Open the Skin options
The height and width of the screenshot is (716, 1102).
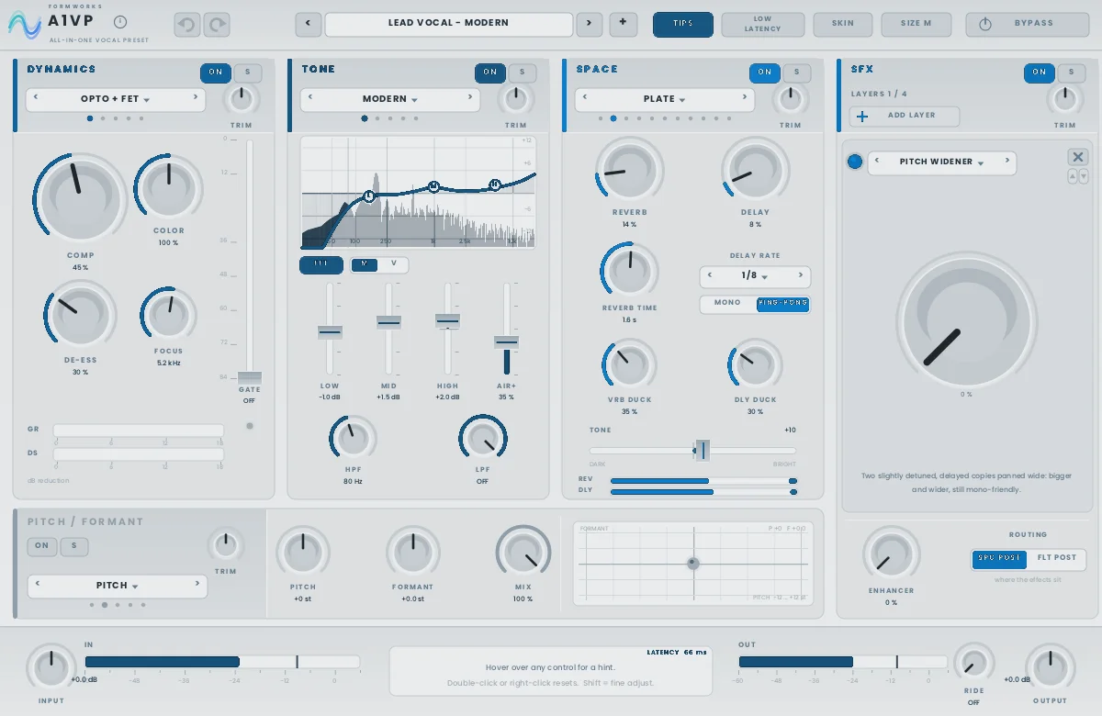click(843, 24)
